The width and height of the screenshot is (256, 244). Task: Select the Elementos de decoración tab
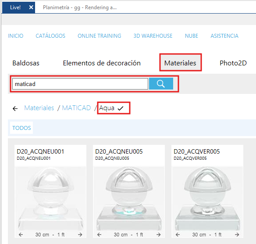click(x=102, y=63)
